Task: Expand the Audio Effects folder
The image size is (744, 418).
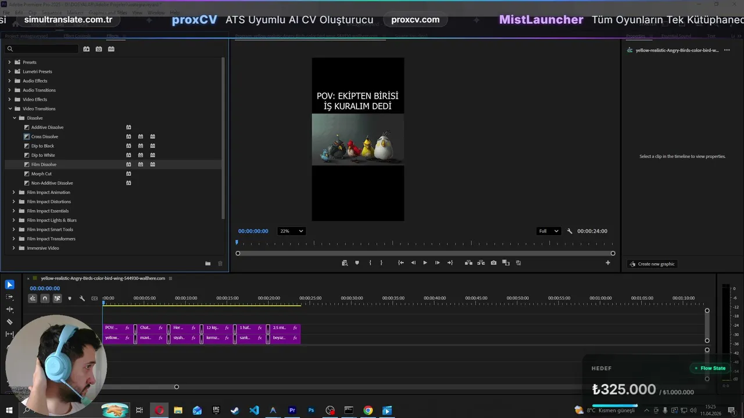Action: pyautogui.click(x=9, y=81)
